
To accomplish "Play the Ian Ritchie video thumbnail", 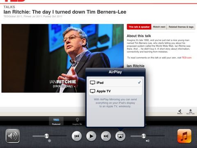I will 62,58.
